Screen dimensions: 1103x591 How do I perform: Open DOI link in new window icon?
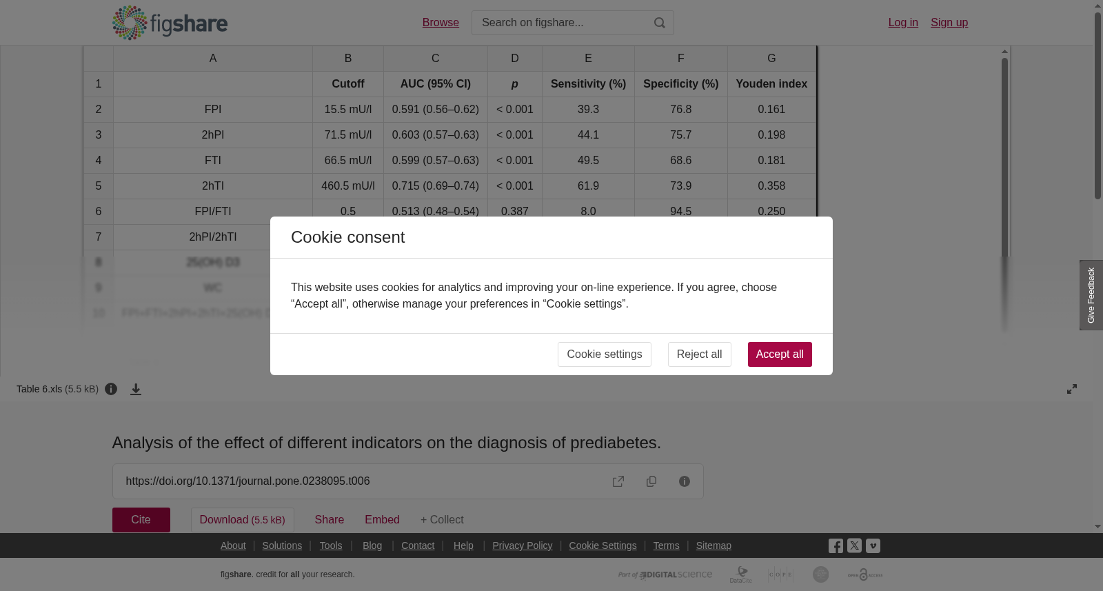[x=618, y=481]
